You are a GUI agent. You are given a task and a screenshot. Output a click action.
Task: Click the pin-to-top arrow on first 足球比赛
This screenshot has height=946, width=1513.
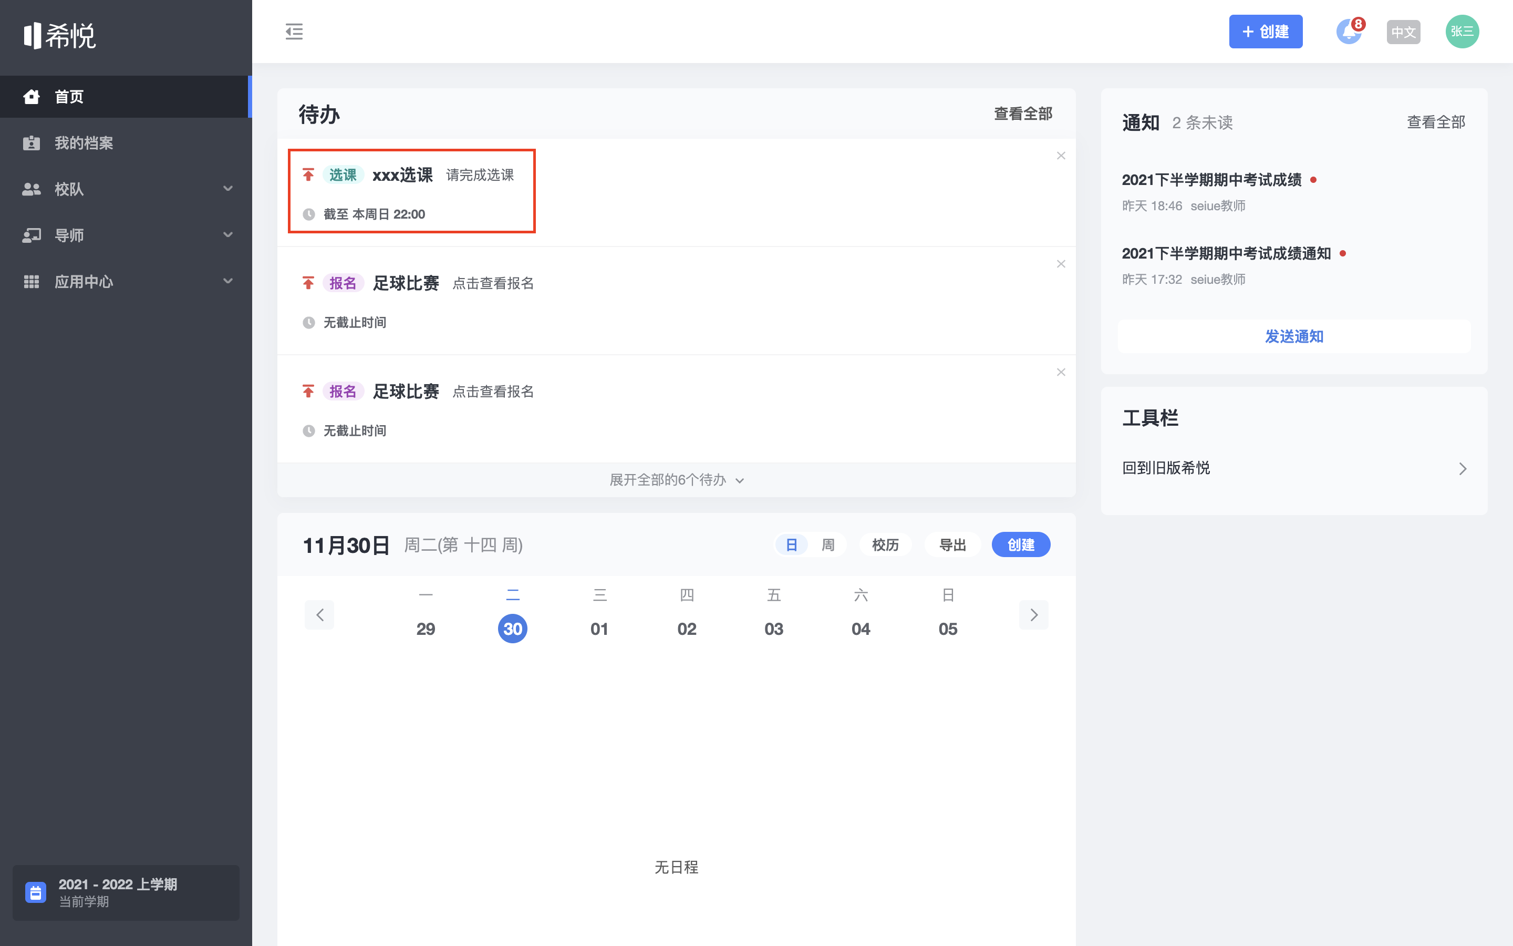pos(308,283)
